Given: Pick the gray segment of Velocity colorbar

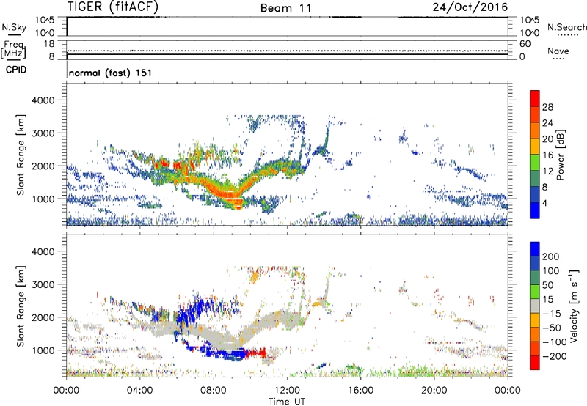Looking at the screenshot, I should [535, 306].
